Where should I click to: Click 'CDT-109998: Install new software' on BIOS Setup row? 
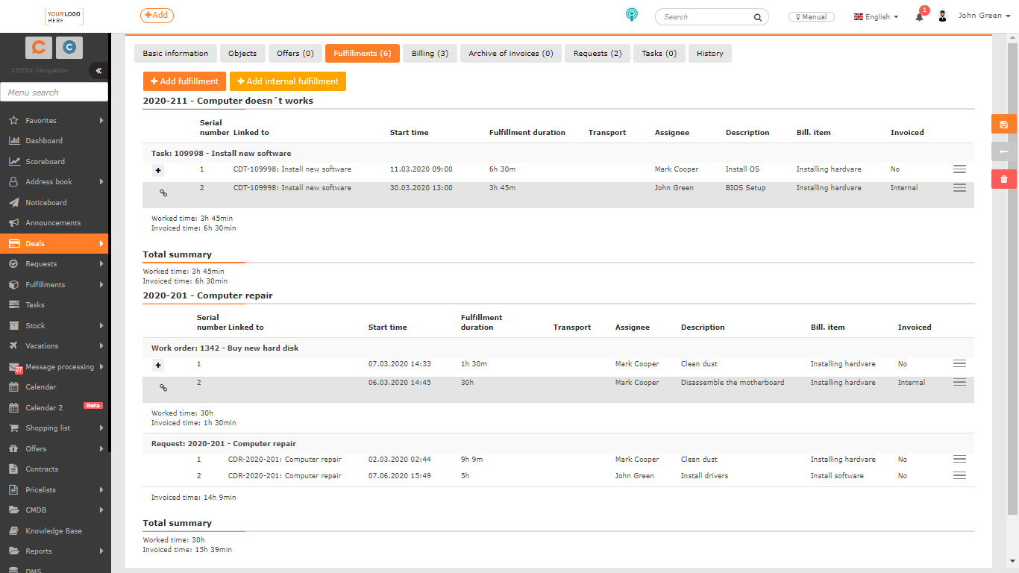[x=292, y=188]
